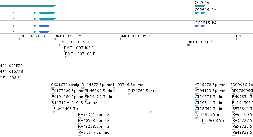The width and height of the screenshot is (253, 137).
Task: Click the HL03746.5prime EST arrow
Action: coord(114,88)
